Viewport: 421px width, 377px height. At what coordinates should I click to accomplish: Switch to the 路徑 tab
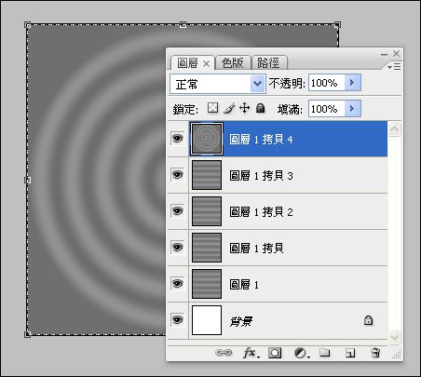pyautogui.click(x=269, y=63)
